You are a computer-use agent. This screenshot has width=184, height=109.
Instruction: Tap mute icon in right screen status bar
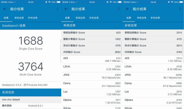coord(169,2)
